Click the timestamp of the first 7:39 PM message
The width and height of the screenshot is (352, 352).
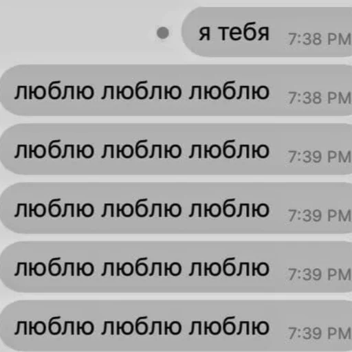(319, 157)
